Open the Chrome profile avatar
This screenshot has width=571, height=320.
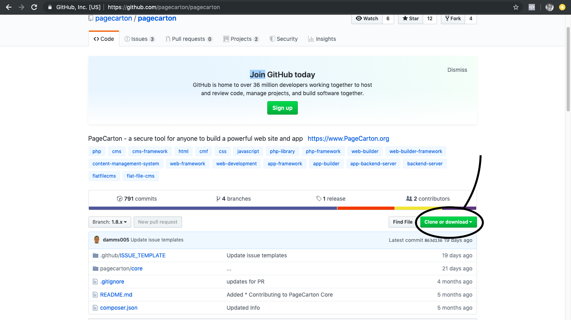coord(550,7)
